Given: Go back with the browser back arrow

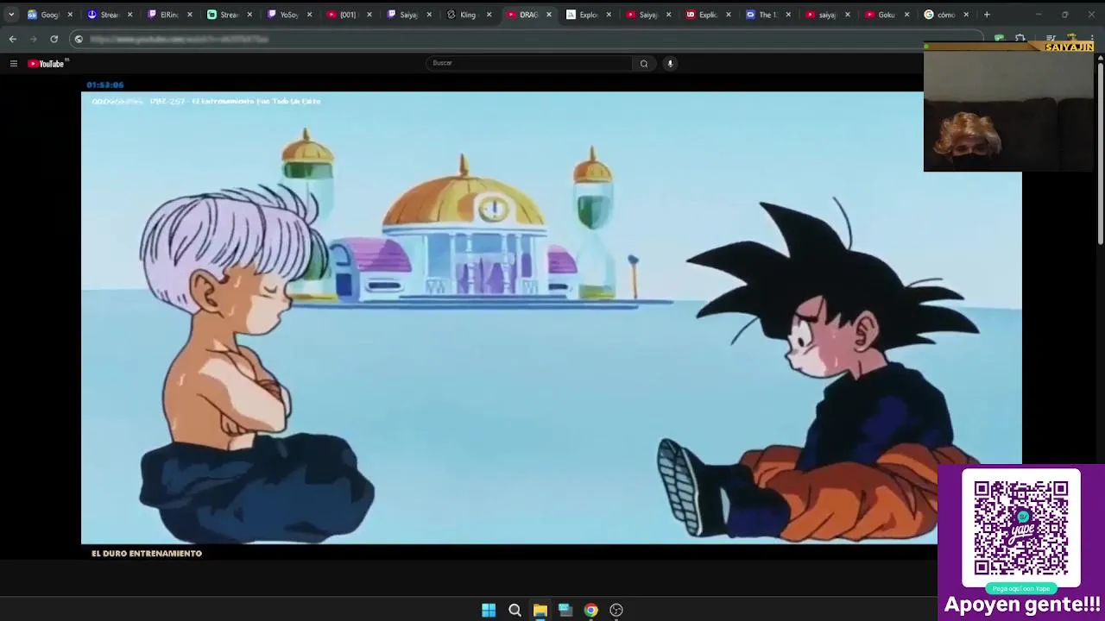Looking at the screenshot, I should click(12, 39).
